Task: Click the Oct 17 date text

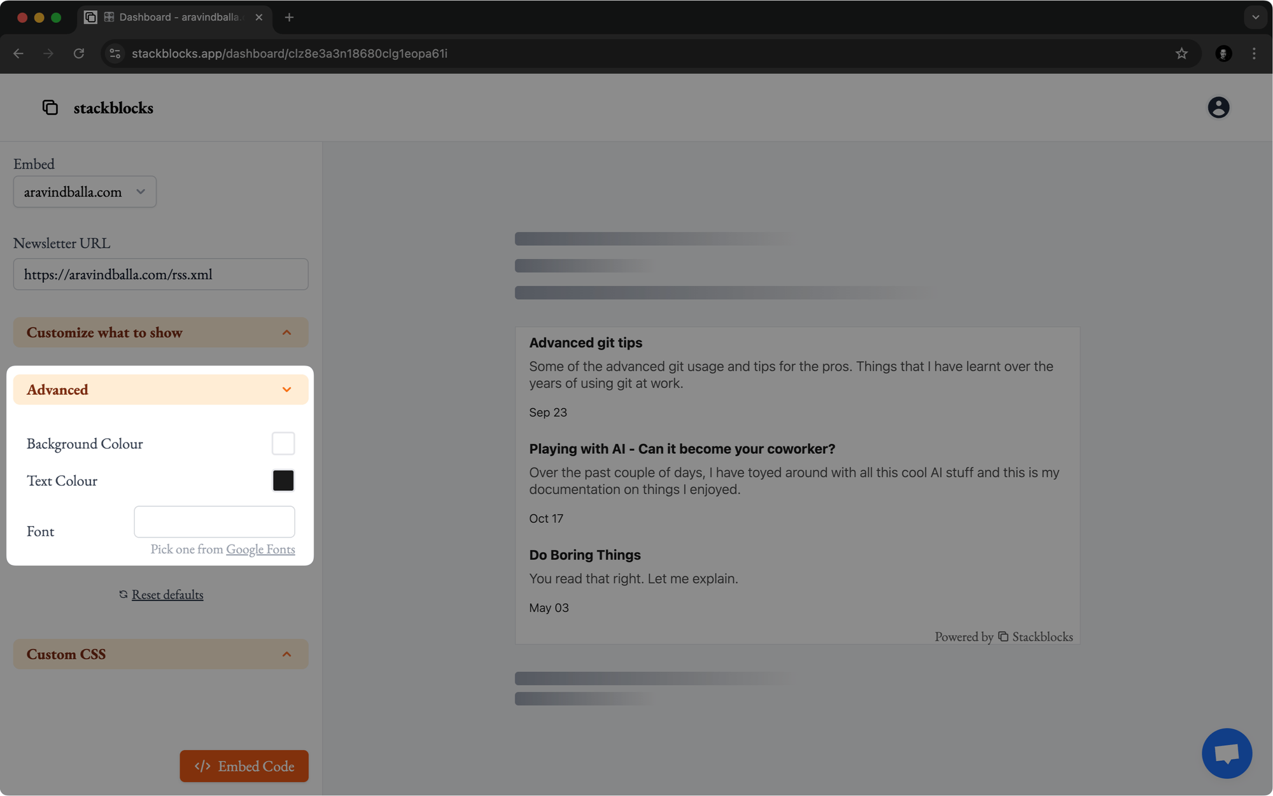Action: click(546, 518)
